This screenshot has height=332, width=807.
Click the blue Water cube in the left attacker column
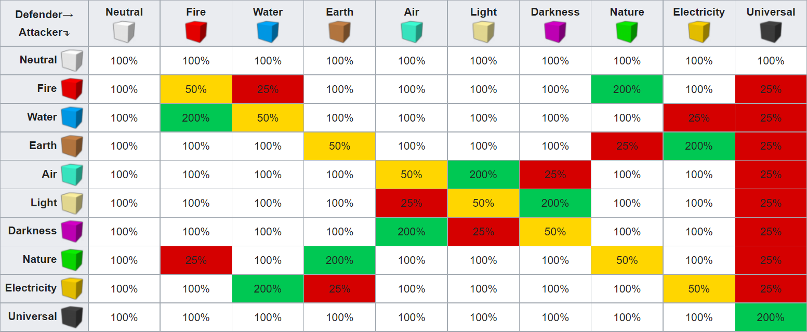coord(72,117)
